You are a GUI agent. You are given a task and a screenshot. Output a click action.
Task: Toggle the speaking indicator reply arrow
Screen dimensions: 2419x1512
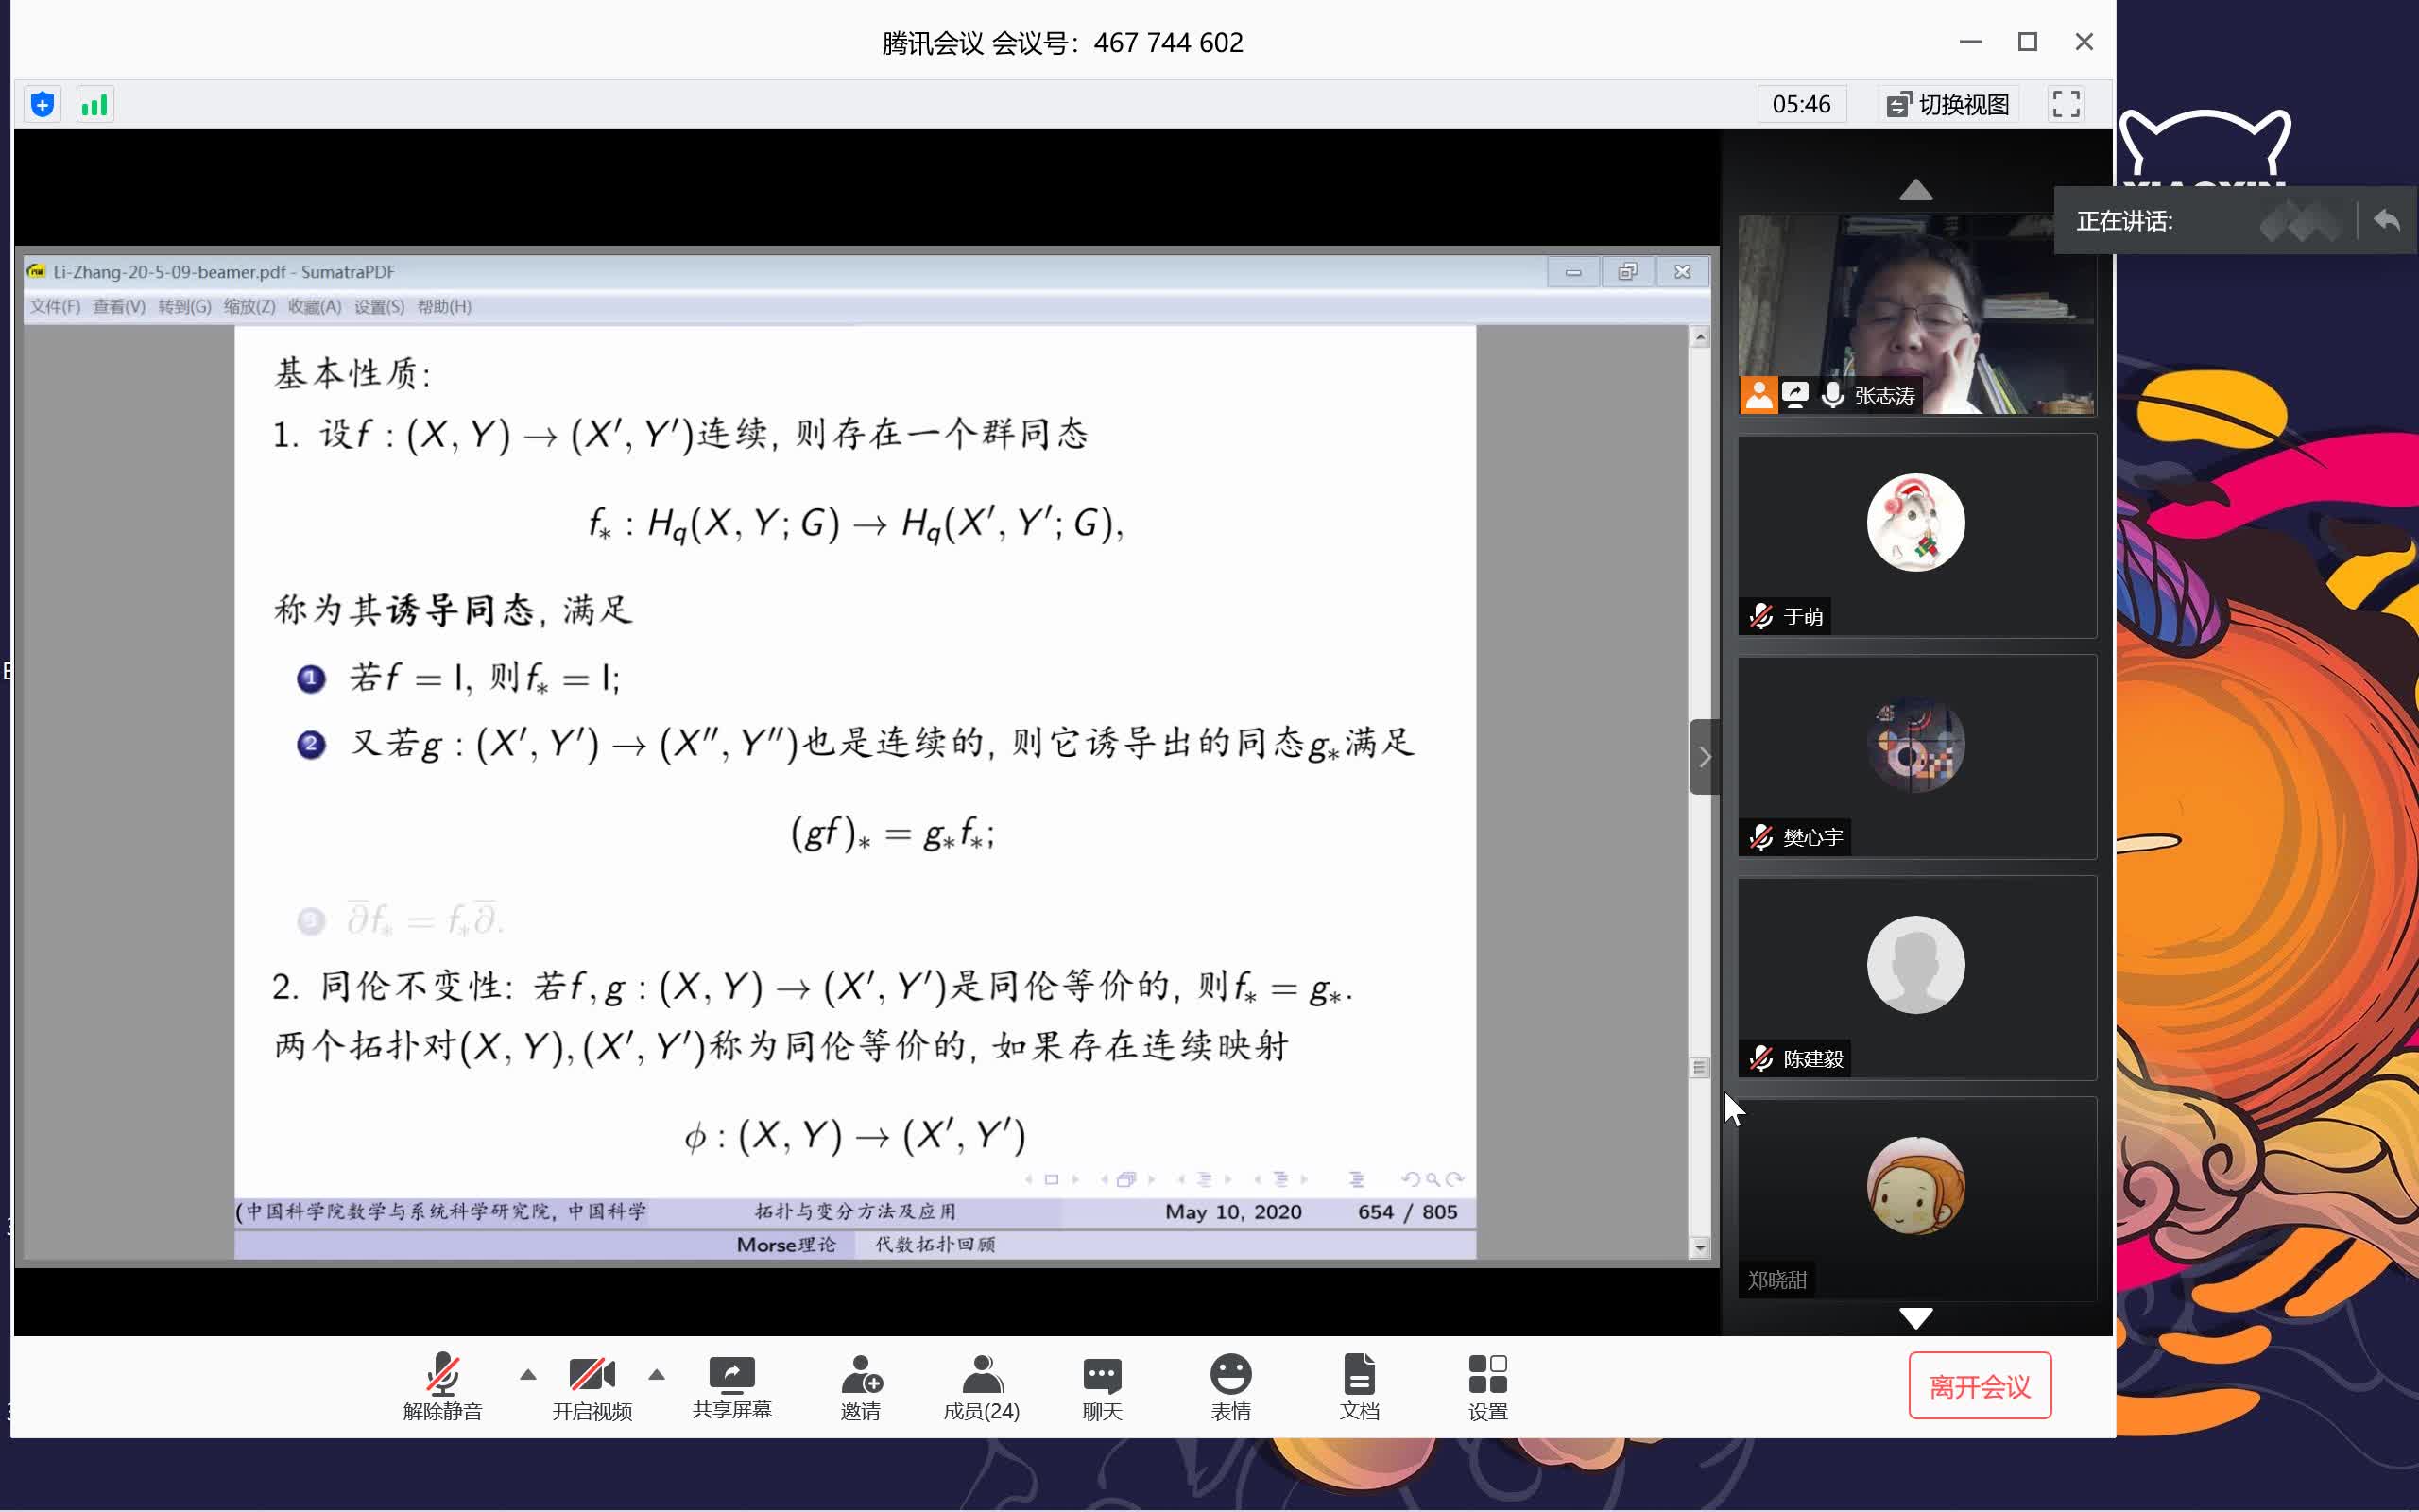tap(2387, 221)
